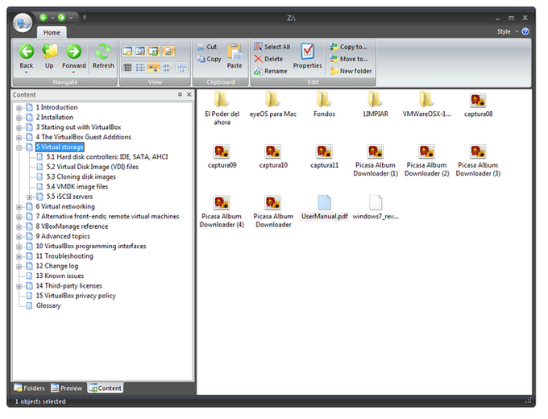Select the captura10 image file
Screen dimensions: 548x419
click(273, 156)
